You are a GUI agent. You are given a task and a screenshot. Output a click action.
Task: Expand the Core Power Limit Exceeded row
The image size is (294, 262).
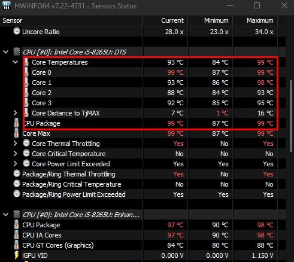16,164
